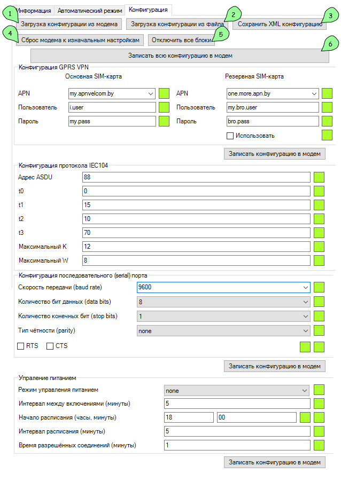This screenshot has height=490, width=341.
Task: Click the Максимальный K input field
Action: (x=196, y=247)
